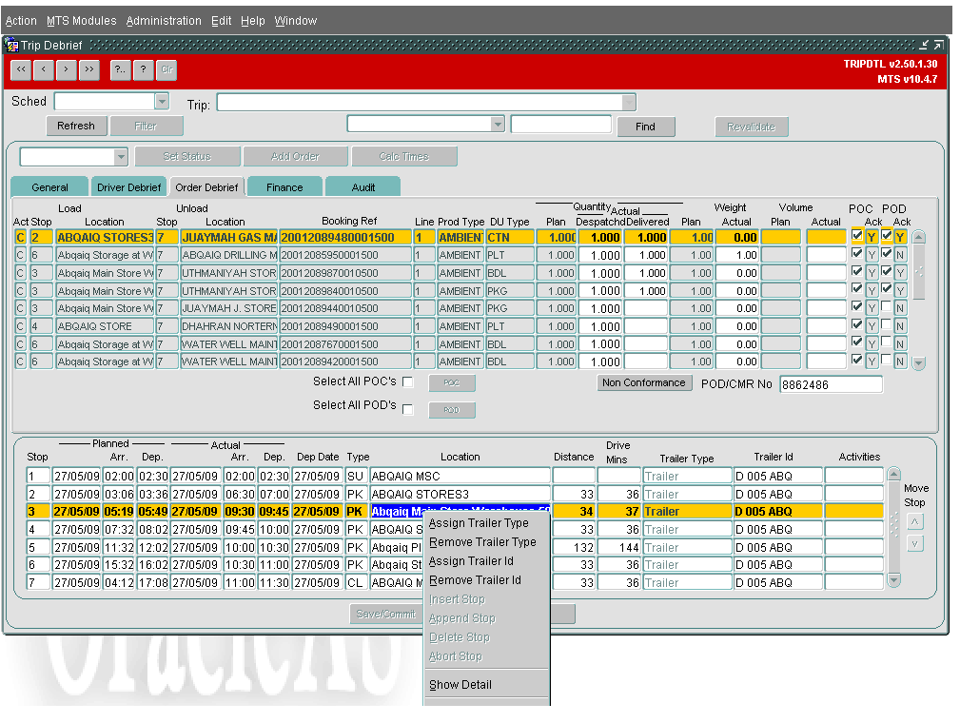Choose Remove Trailer Type from context menu
This screenshot has height=723, width=960.
tap(482, 542)
